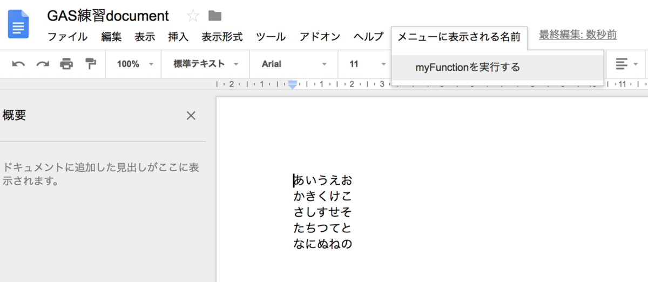
Task: Star the GAS練習document
Action: point(193,16)
